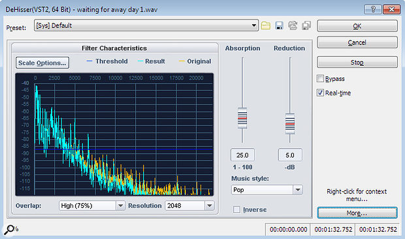
Task: Close the DeHisser dialog window
Action: [x=391, y=10]
